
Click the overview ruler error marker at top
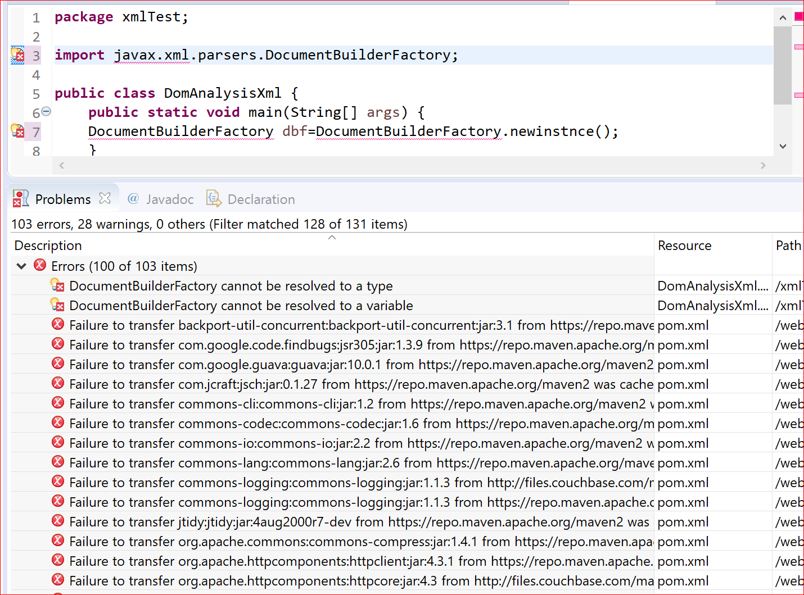click(x=798, y=16)
